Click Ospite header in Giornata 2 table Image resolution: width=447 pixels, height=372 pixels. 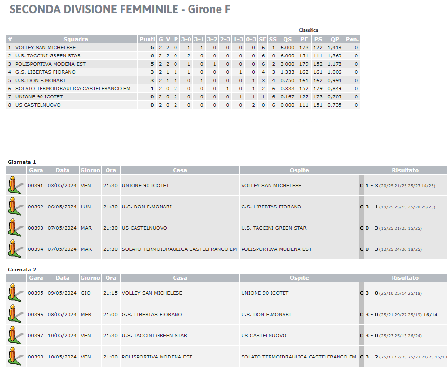tap(299, 278)
